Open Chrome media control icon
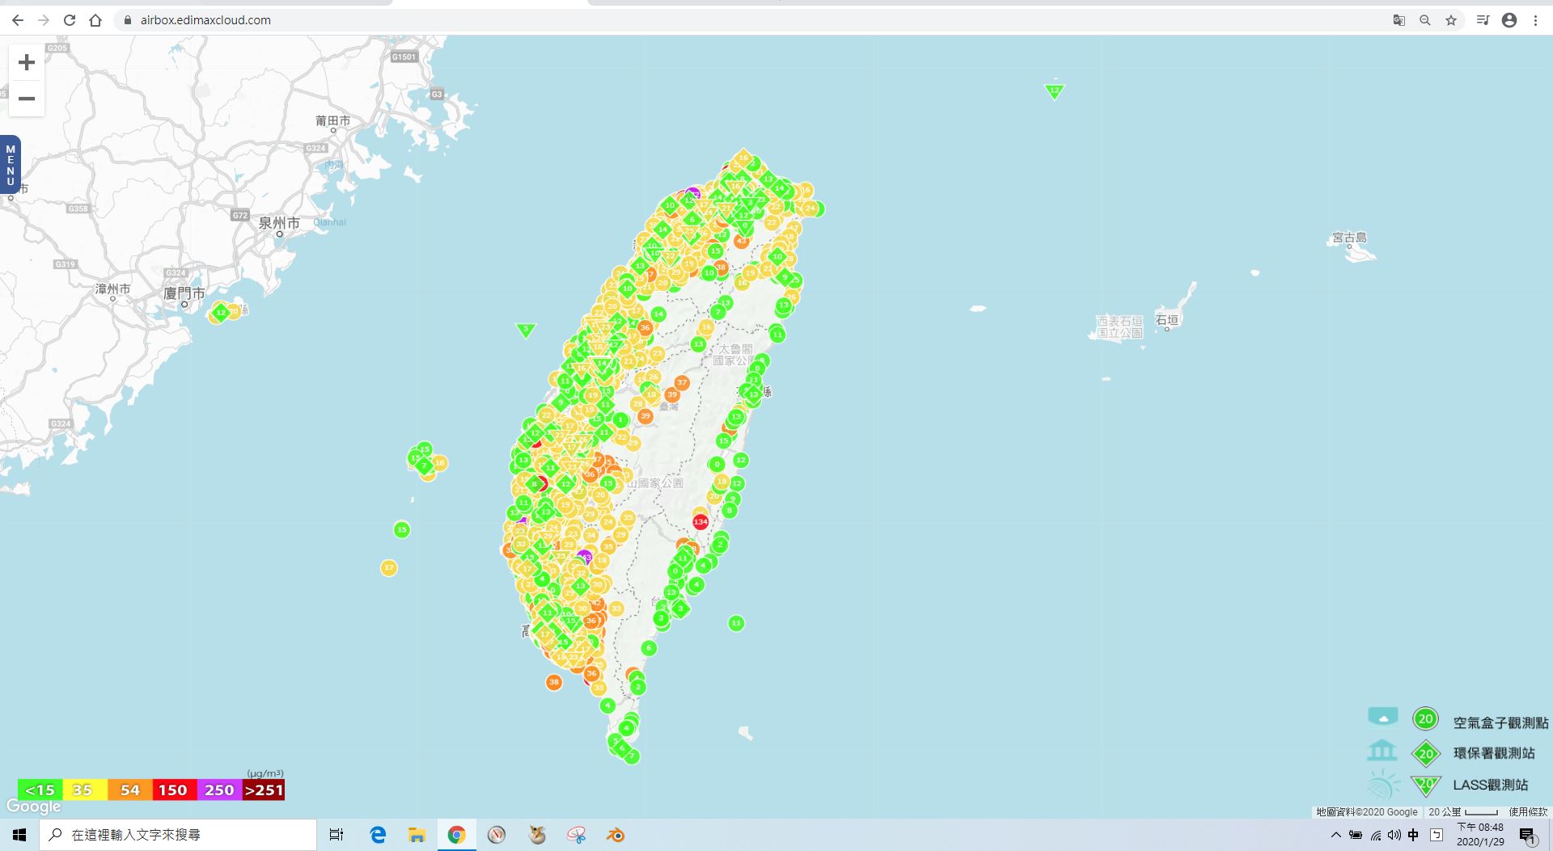Image resolution: width=1553 pixels, height=851 pixels. point(1483,20)
